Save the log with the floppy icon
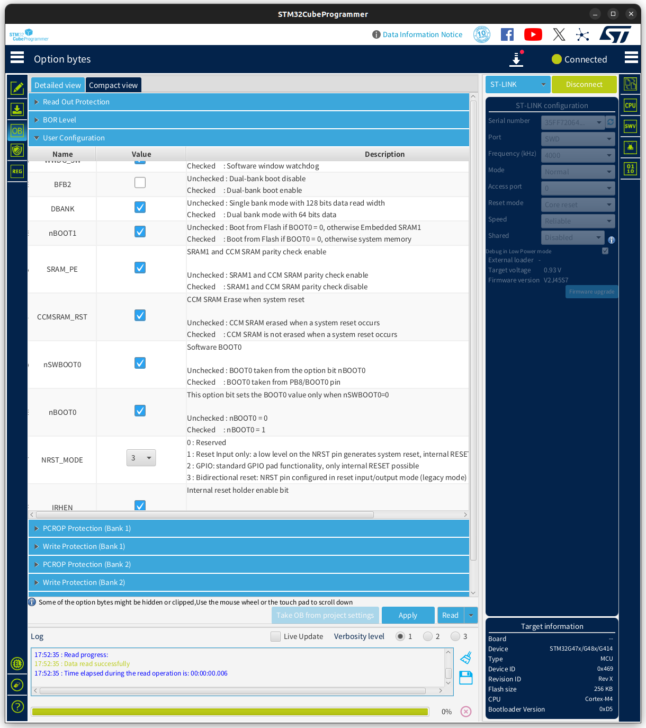The height and width of the screenshot is (728, 646). [466, 678]
